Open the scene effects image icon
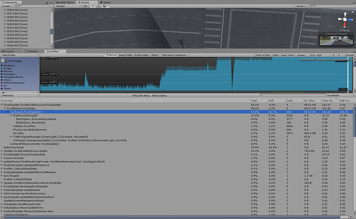Image resolution: width=356 pixels, height=219 pixels. 104,6
